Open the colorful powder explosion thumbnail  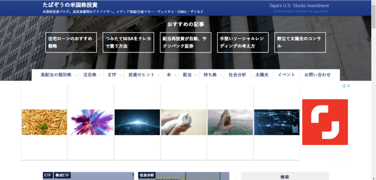tap(91, 122)
